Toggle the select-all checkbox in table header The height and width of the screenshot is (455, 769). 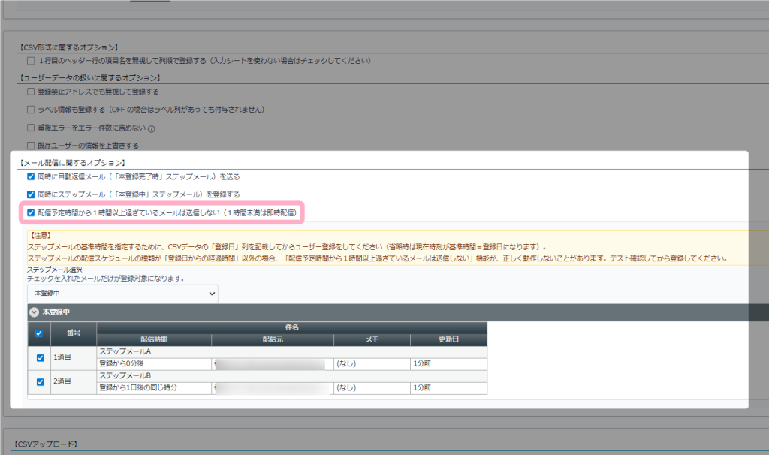(x=40, y=333)
